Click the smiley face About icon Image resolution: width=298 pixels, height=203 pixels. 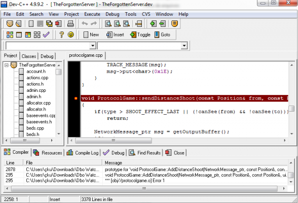coord(71,35)
